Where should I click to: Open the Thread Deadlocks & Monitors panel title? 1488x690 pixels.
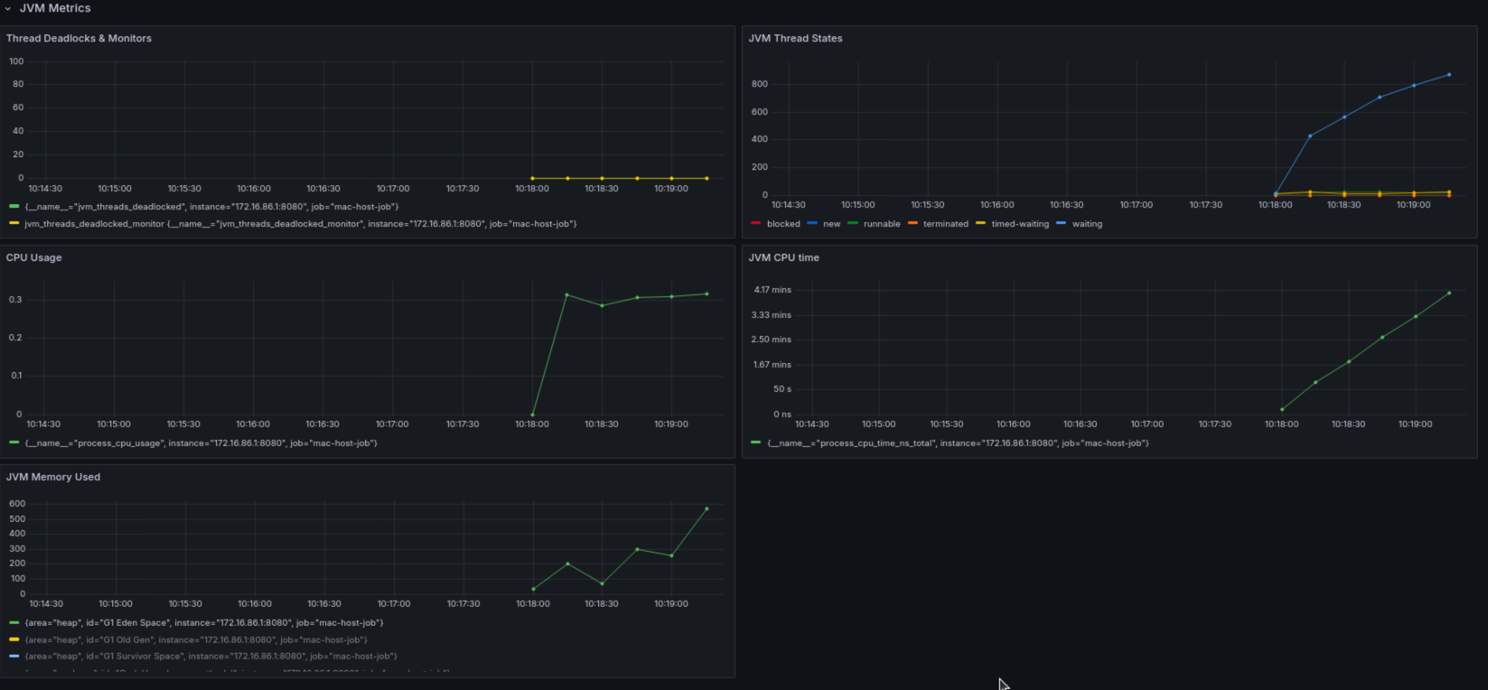tap(79, 38)
